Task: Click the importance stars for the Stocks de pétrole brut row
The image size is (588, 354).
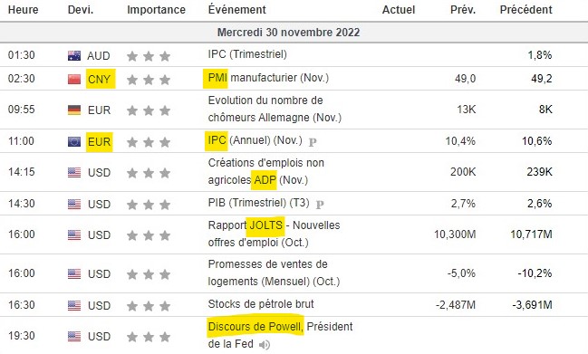Action: point(149,306)
